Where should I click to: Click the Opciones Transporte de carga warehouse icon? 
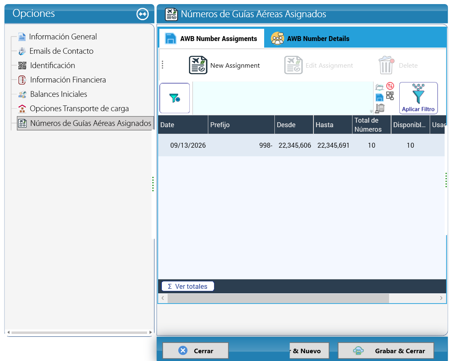point(22,109)
